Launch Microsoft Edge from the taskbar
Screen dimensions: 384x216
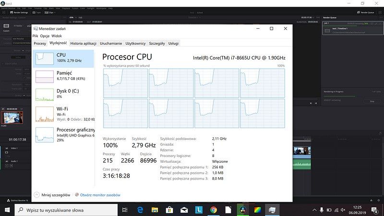pyautogui.click(x=140, y=210)
